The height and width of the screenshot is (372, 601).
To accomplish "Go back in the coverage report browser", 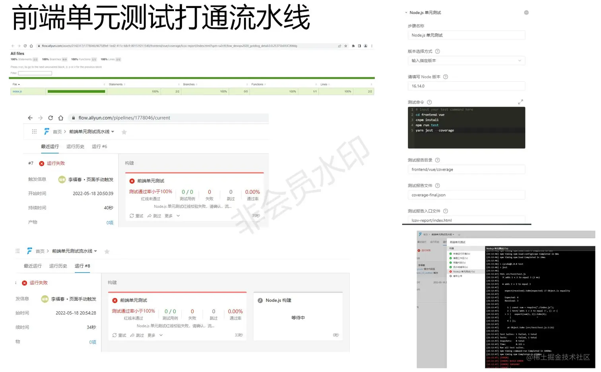I will point(13,46).
